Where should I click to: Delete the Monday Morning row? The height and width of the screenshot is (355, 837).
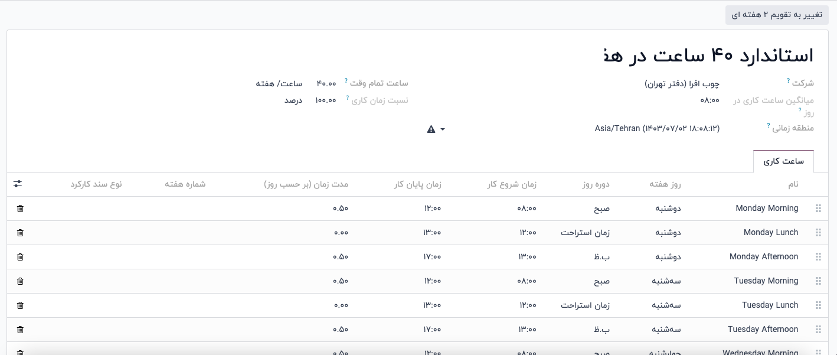[x=20, y=209]
